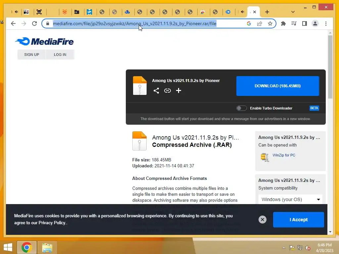Dismiss the cookie banner with X
Viewport: 339px width, 254px height.
(x=263, y=220)
